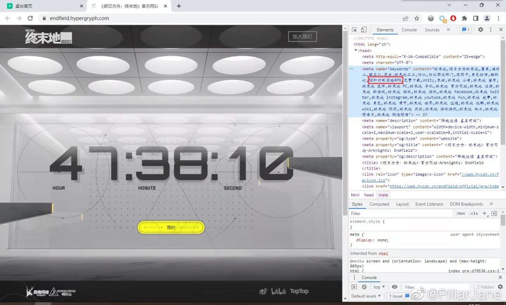
Task: Open the top JavaScript context dropdown
Action: click(x=379, y=287)
